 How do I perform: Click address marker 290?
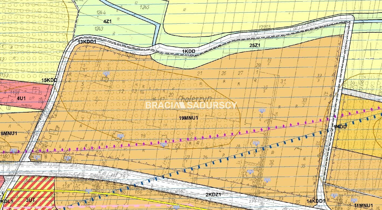click(x=163, y=144)
